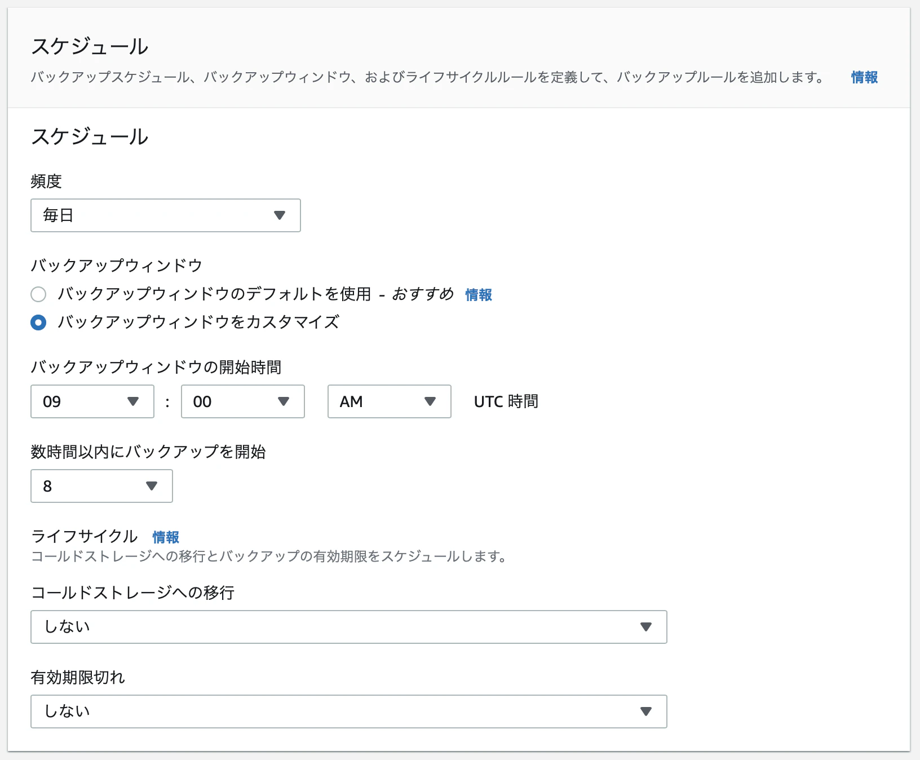Select バックアップウィンドウをカスタマイズ radio button
Viewport: 920px width, 760px height.
38,322
